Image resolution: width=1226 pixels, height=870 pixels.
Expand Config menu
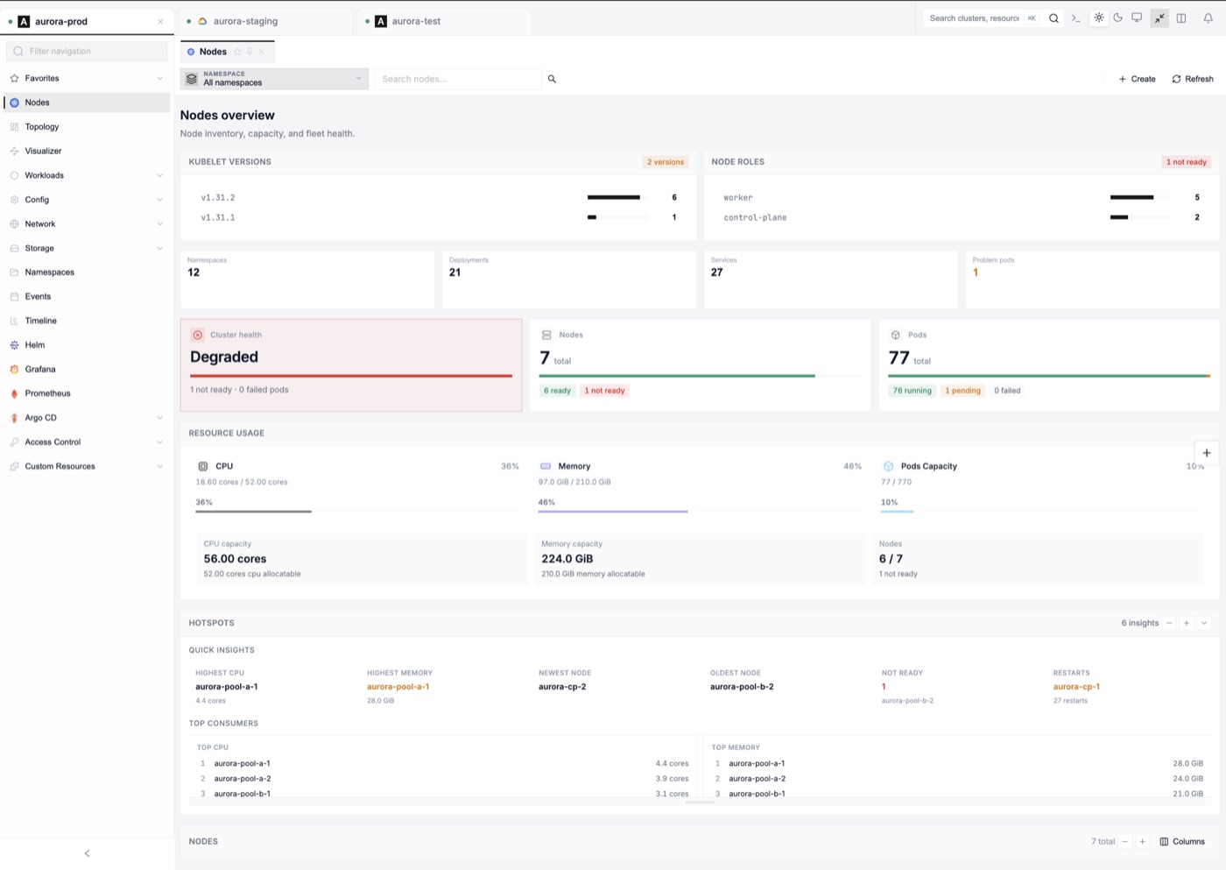[86, 200]
